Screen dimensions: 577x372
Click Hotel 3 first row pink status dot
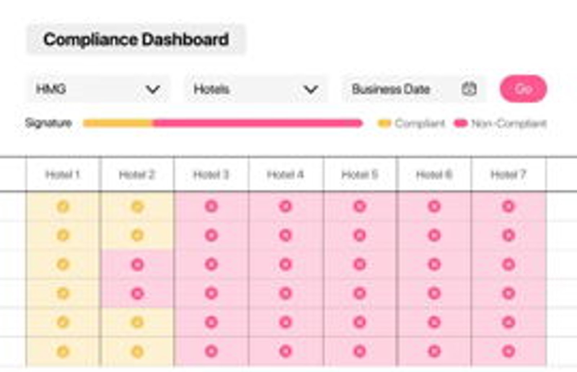pos(211,207)
